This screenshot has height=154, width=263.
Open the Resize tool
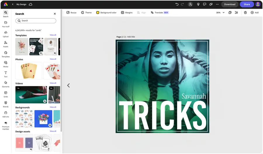pos(72,13)
